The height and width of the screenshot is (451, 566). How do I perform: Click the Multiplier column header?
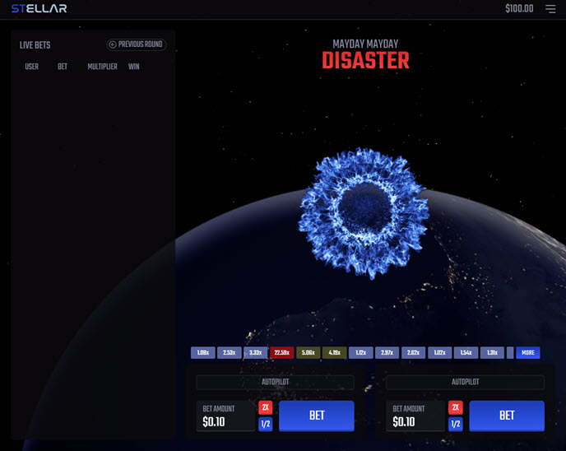[102, 67]
